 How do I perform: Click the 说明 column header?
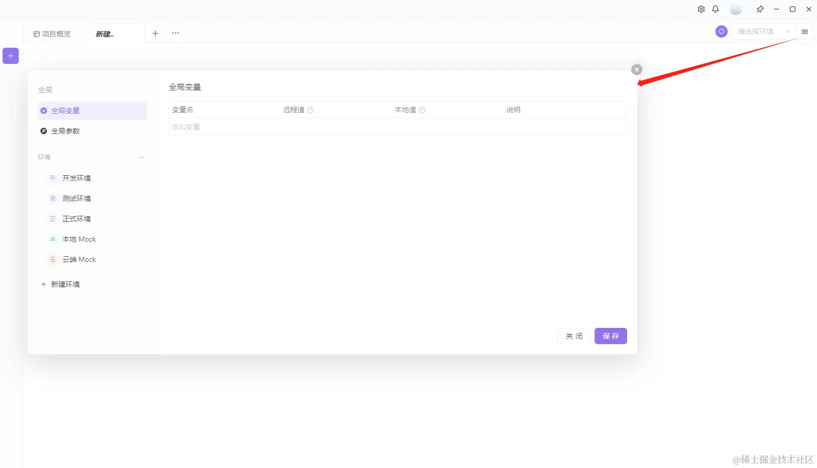[513, 110]
